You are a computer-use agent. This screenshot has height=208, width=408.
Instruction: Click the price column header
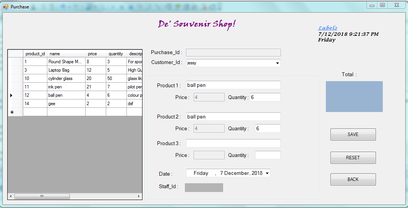click(x=96, y=54)
